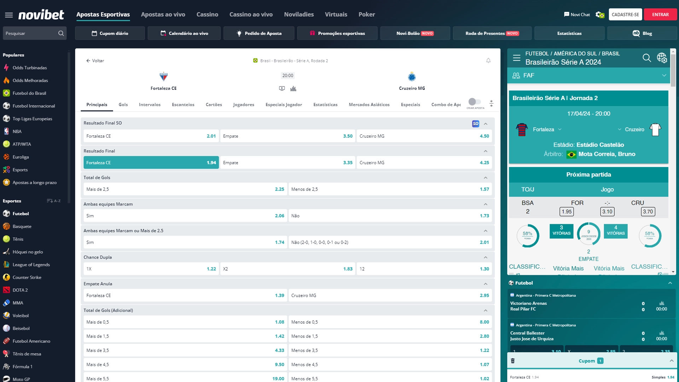679x382 pixels.
Task: Open the Escanteios tab
Action: [183, 104]
